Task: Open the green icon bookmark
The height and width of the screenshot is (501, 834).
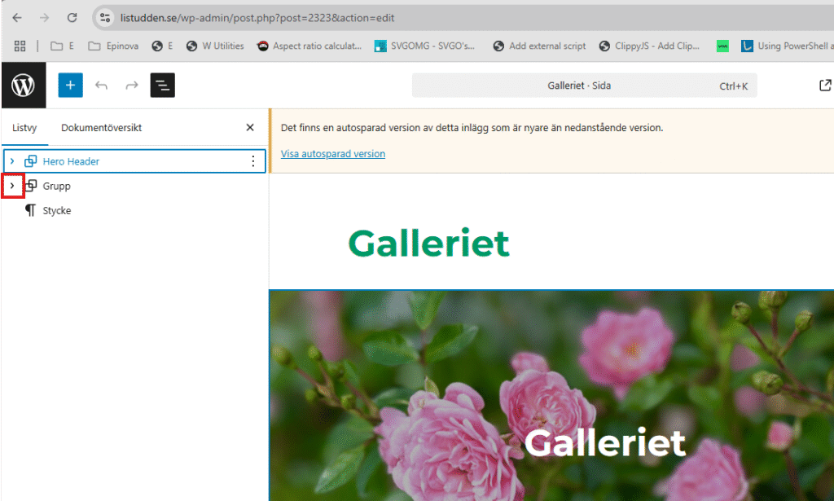Action: point(722,46)
